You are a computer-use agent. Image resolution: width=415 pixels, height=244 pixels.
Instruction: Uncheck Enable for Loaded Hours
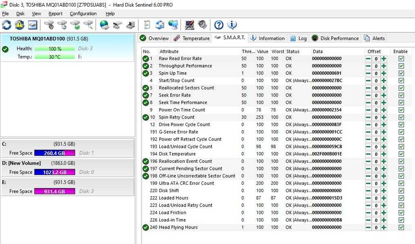pyautogui.click(x=401, y=198)
